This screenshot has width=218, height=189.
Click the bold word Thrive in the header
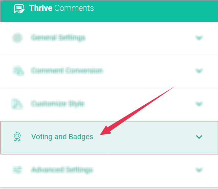41,8
